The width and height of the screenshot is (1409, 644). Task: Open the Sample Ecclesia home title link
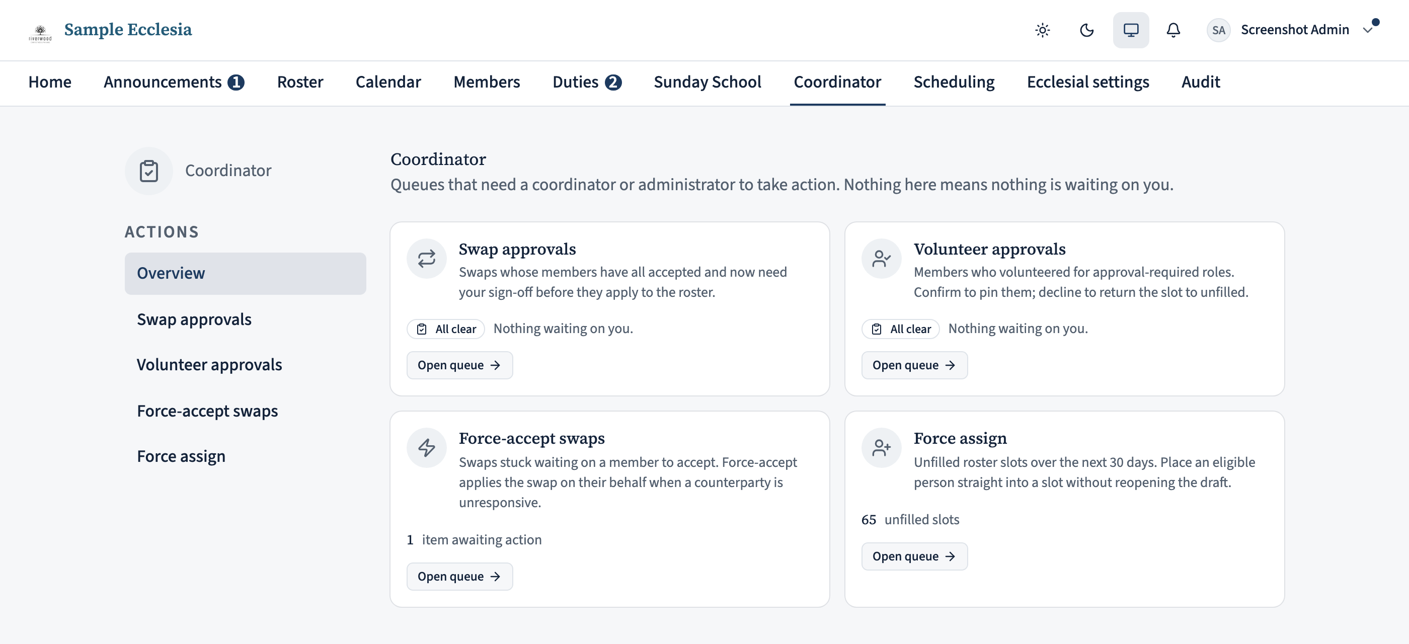coord(127,30)
